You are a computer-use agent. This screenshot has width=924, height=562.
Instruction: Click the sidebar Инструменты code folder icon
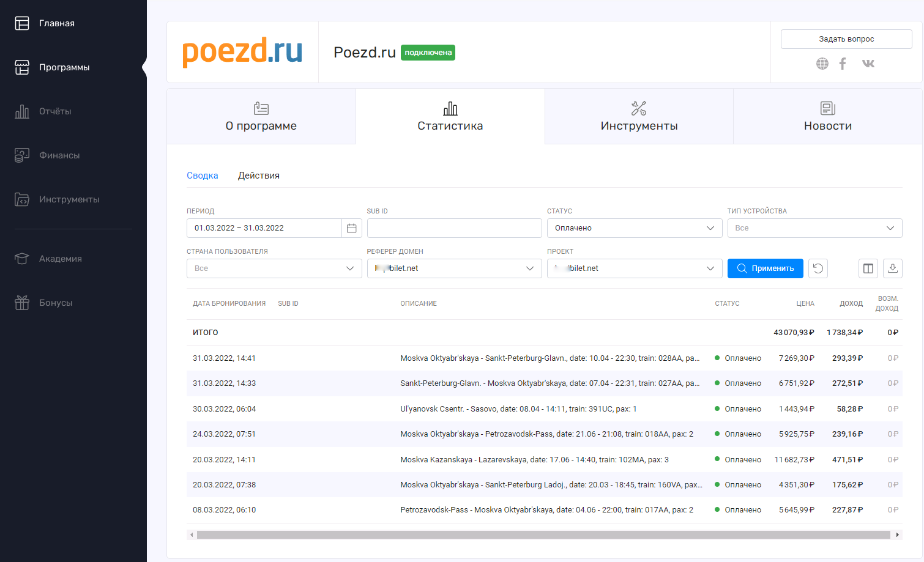pyautogui.click(x=22, y=199)
